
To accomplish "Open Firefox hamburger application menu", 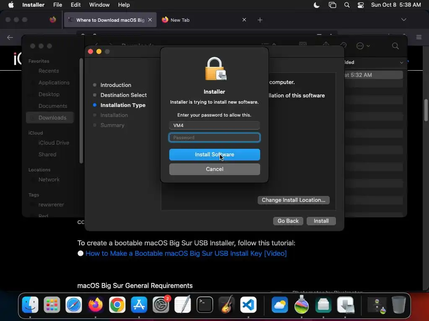I will (x=419, y=37).
